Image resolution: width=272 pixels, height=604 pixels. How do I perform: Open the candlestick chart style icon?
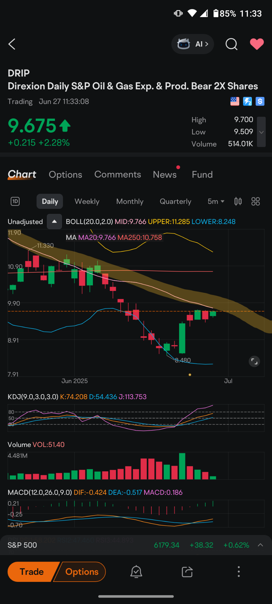238,201
